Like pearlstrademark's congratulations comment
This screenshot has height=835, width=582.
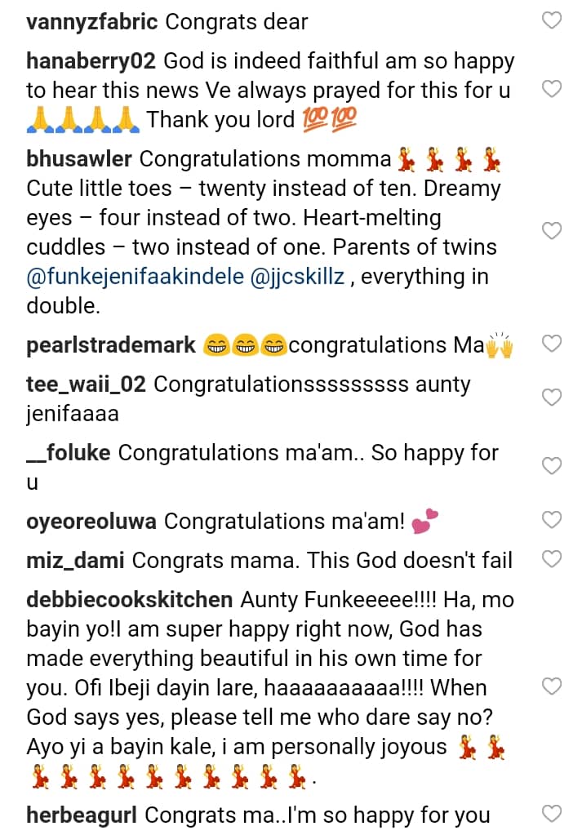point(553,344)
